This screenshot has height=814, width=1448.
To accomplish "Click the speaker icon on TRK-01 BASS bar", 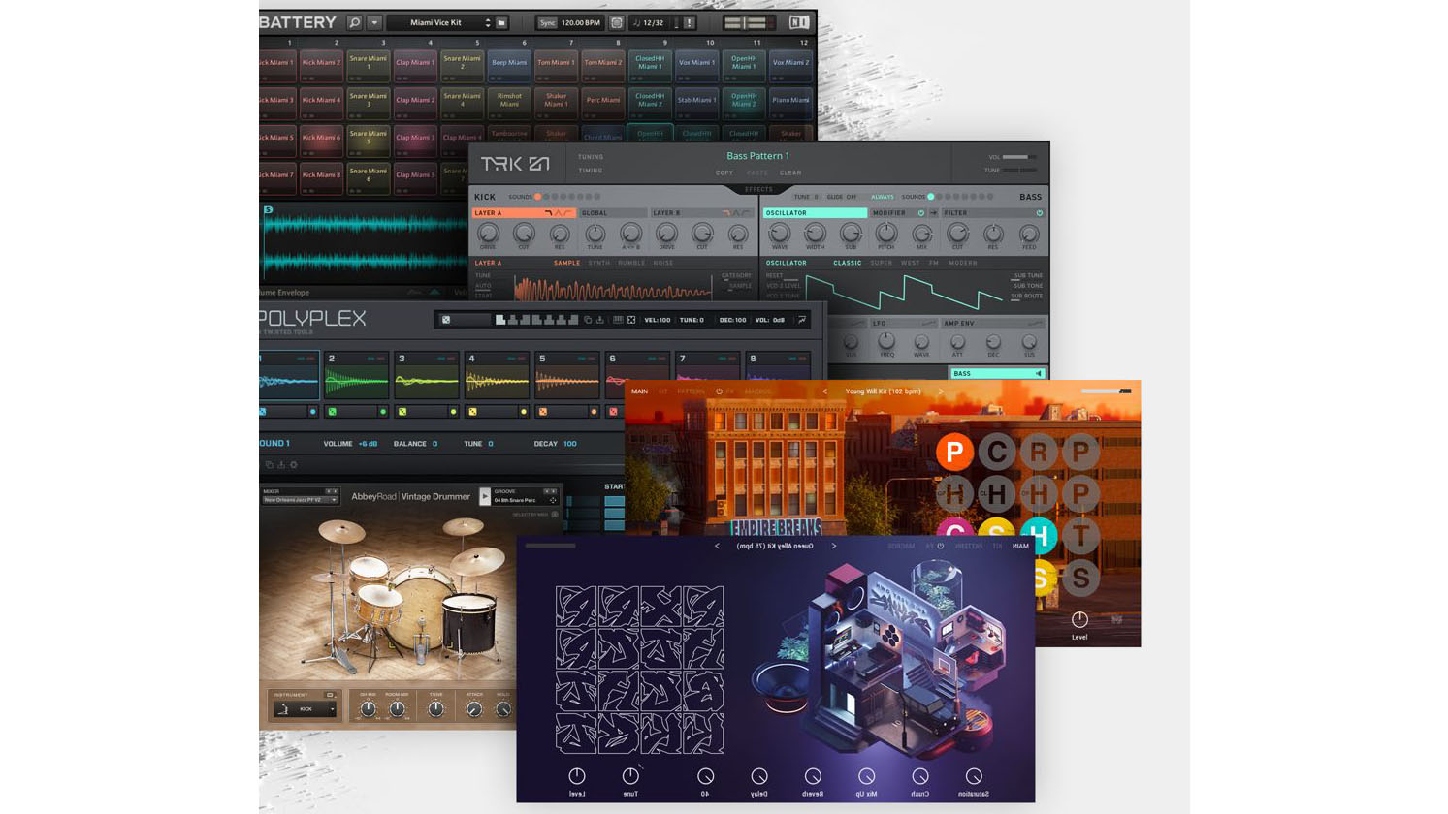I will (1039, 374).
